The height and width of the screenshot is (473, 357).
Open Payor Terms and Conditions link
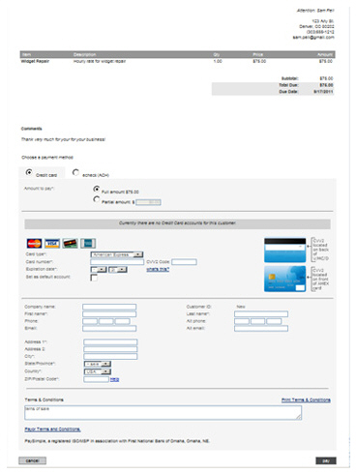[52, 429]
